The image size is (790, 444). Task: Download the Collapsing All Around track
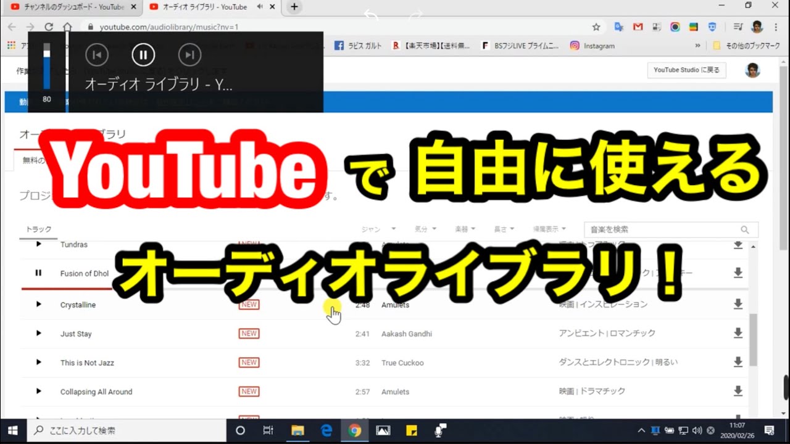click(738, 391)
